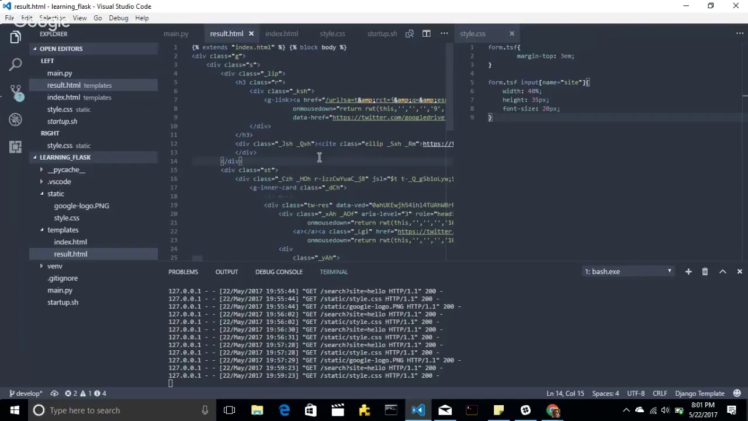The height and width of the screenshot is (421, 748).
Task: Click the left editor horizontal scrollbar thumb
Action: (x=197, y=258)
